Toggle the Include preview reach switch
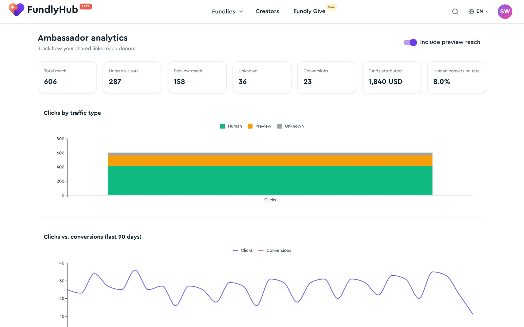 [x=410, y=42]
